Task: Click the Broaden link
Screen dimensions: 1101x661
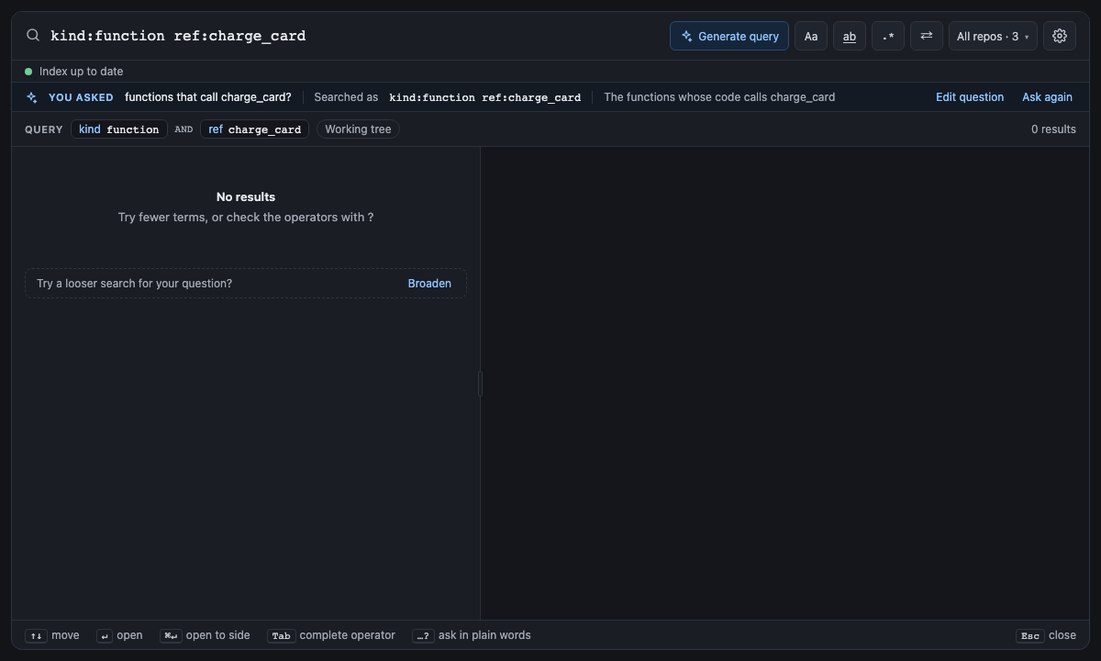Action: (x=429, y=284)
